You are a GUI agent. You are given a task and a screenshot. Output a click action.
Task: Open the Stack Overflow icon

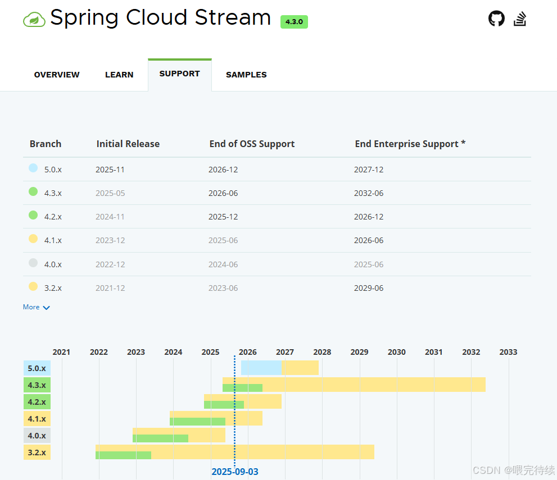(520, 19)
